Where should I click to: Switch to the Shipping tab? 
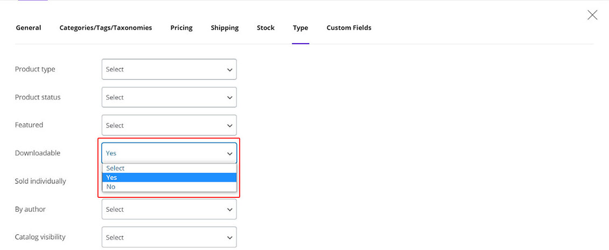(x=225, y=28)
